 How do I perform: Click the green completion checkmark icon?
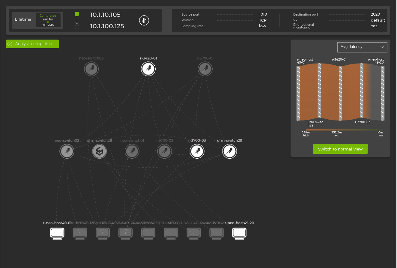pyautogui.click(x=10, y=44)
